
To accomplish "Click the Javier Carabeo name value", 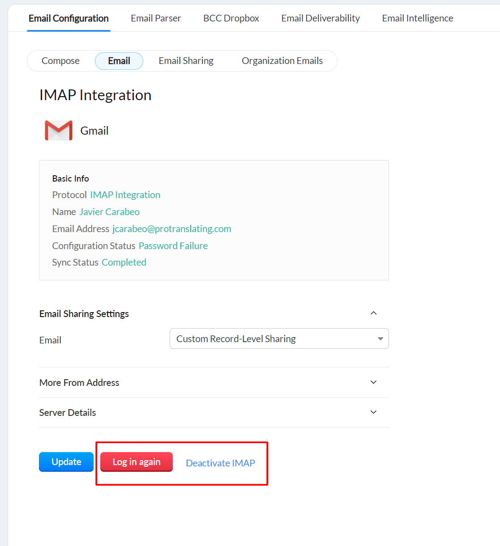I will (110, 212).
